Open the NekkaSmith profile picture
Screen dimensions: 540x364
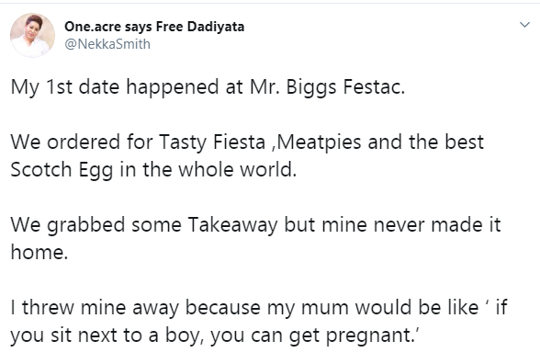tap(32, 35)
